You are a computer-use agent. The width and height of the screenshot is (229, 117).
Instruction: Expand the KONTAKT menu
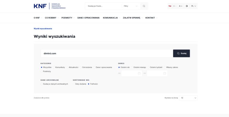coord(151,18)
